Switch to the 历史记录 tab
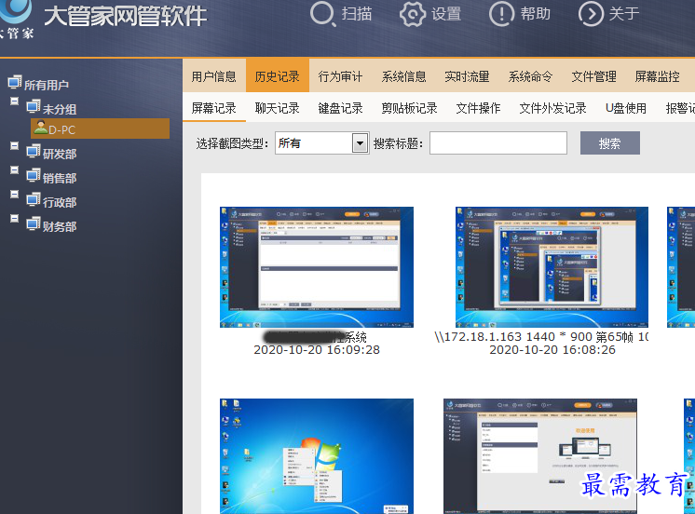 coord(278,76)
